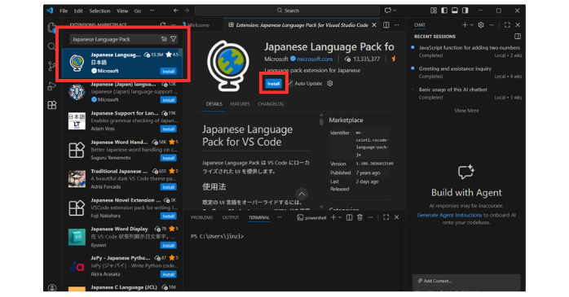Open the extensions filter funnel

(174, 39)
